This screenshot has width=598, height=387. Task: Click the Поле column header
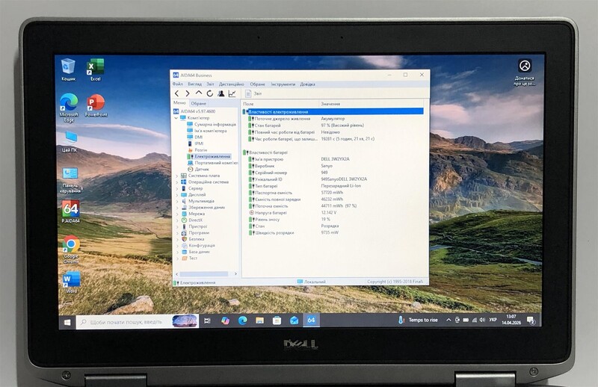tap(280, 104)
